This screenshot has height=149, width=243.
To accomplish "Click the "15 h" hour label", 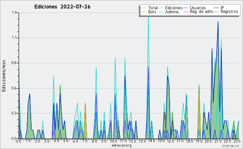I will (161, 141).
